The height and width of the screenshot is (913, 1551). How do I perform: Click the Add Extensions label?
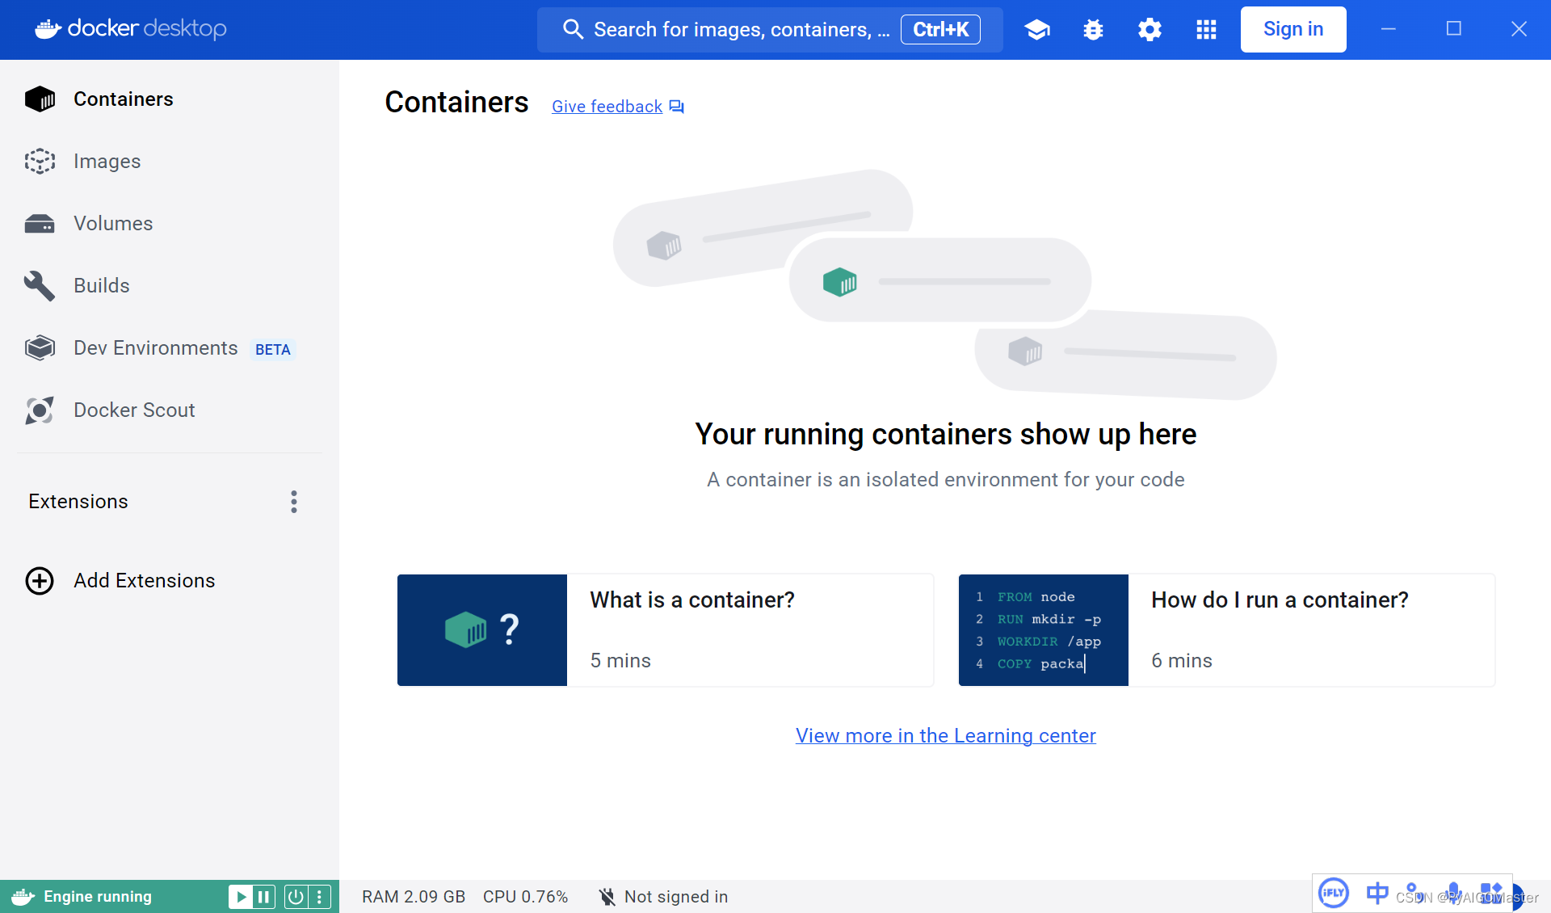coord(144,580)
